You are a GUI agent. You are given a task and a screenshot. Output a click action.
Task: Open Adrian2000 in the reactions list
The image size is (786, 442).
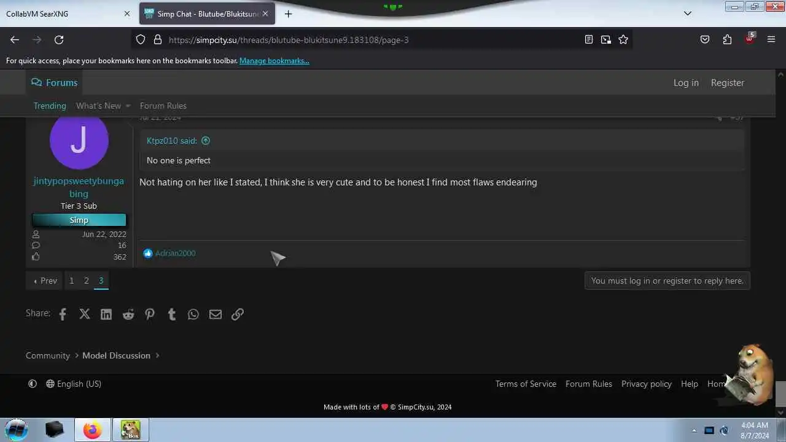[176, 253]
